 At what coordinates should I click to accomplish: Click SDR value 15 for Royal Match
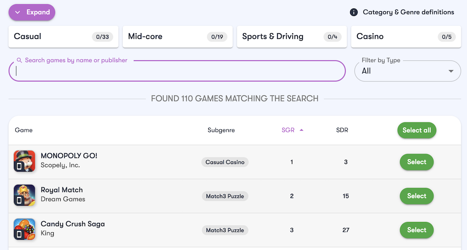tap(346, 196)
